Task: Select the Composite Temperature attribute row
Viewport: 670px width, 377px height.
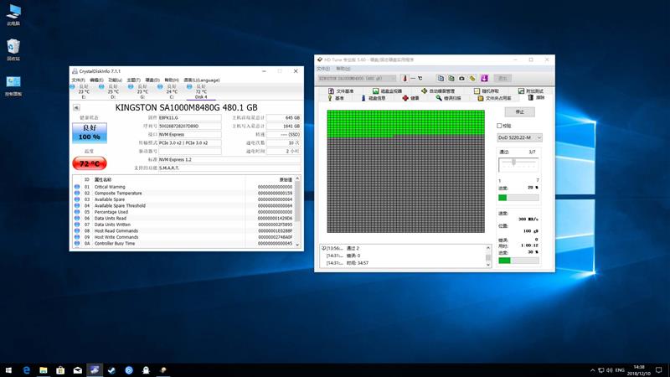Action: click(x=184, y=194)
